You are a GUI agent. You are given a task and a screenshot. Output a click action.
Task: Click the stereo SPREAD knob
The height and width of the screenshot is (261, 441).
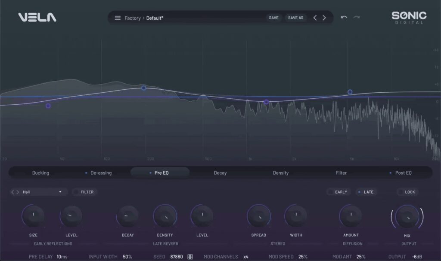259,216
